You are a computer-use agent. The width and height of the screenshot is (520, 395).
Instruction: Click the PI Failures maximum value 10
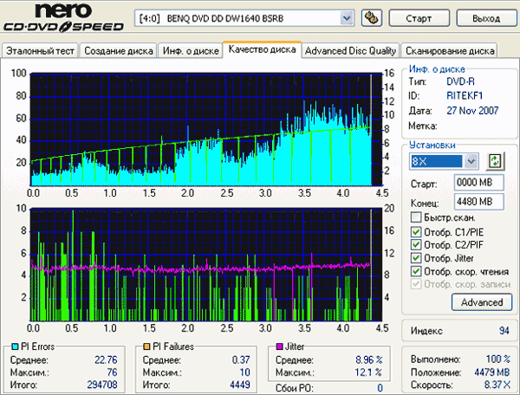tap(244, 372)
